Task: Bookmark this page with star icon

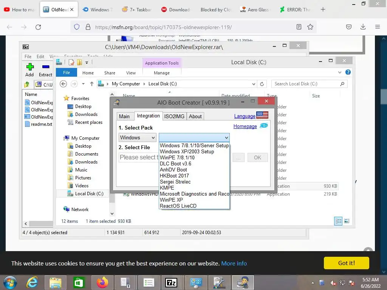Action: click(310, 27)
